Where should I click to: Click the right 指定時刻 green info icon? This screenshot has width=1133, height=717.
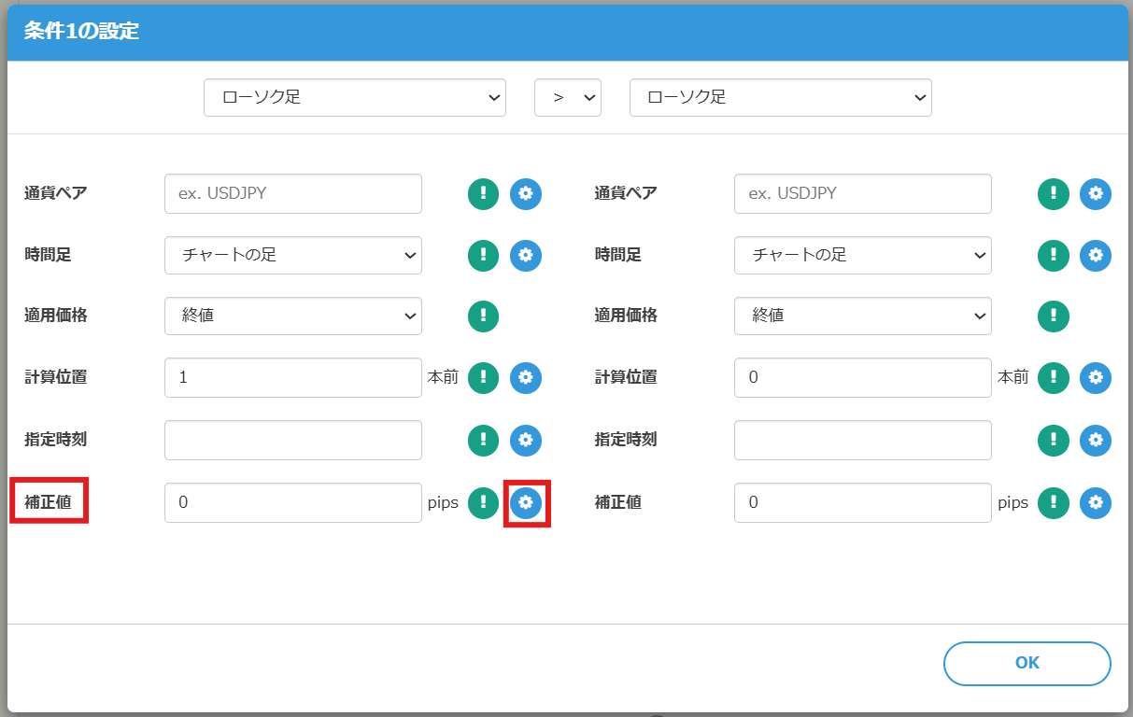click(1053, 440)
